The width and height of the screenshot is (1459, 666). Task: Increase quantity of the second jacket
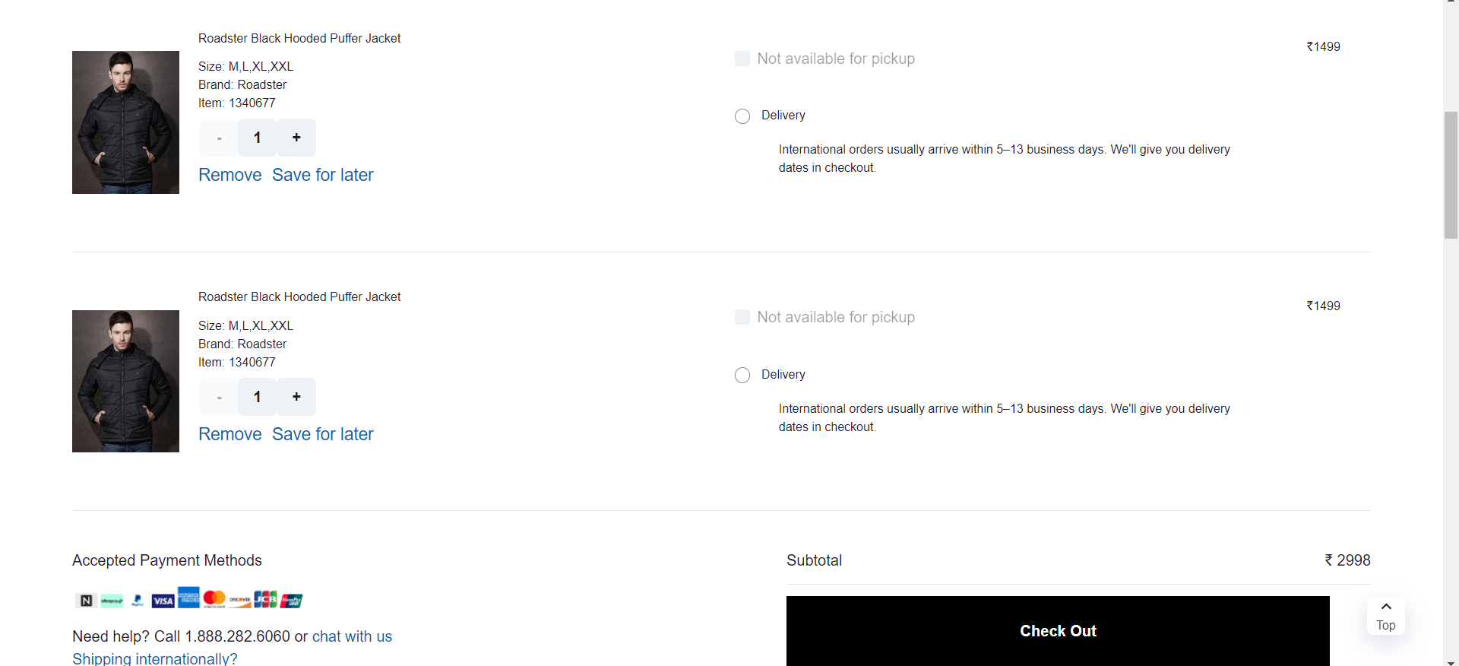coord(296,397)
